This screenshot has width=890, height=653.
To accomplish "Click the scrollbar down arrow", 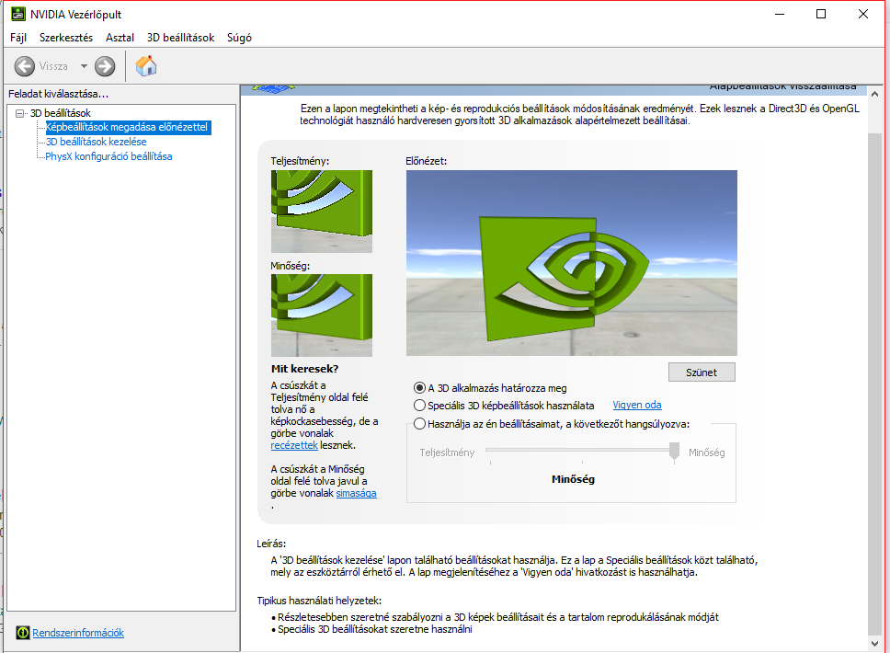I will point(874,644).
